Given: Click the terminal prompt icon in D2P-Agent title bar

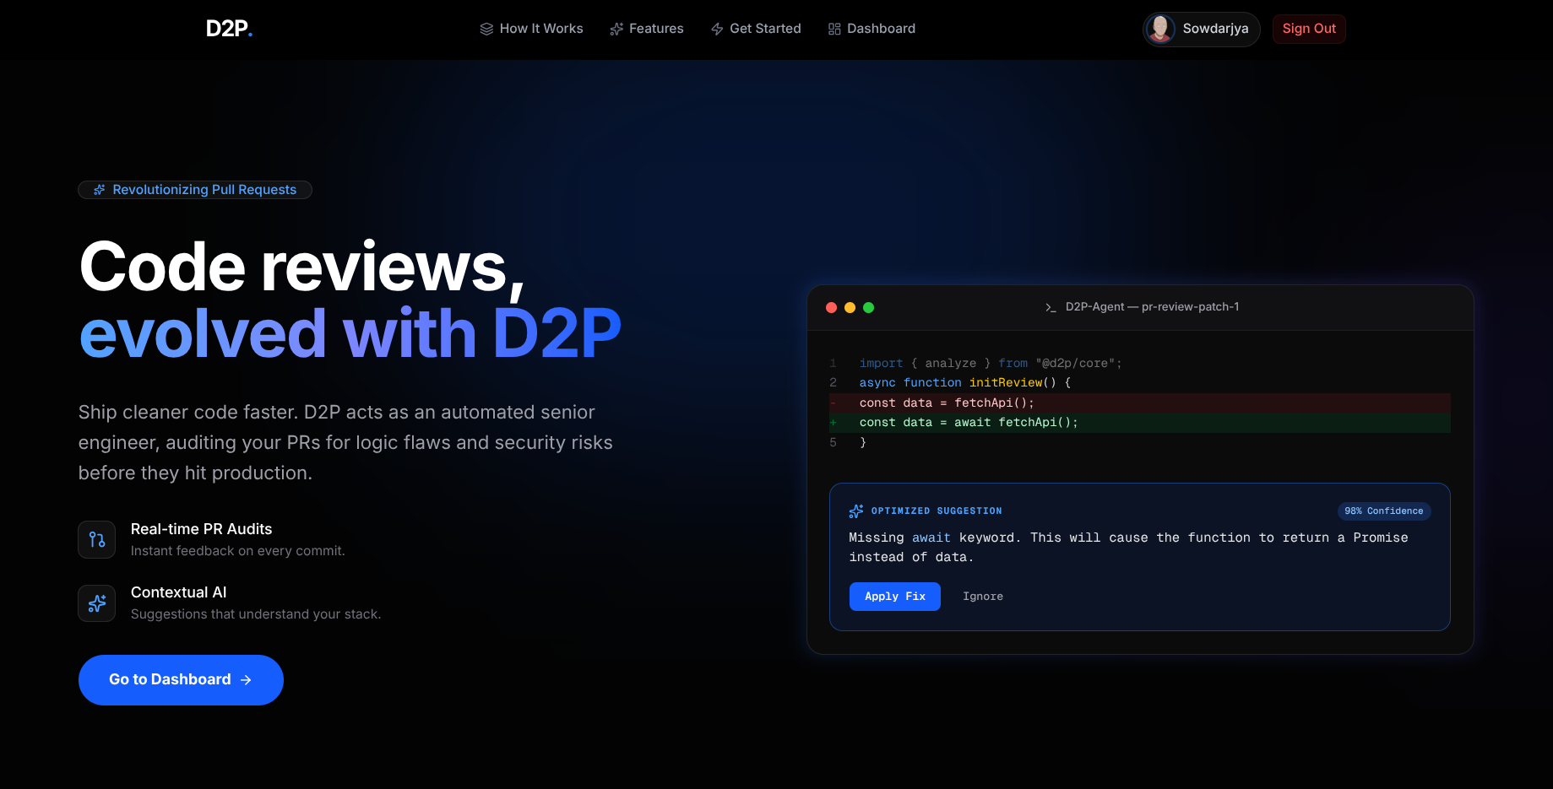Looking at the screenshot, I should coord(1050,307).
